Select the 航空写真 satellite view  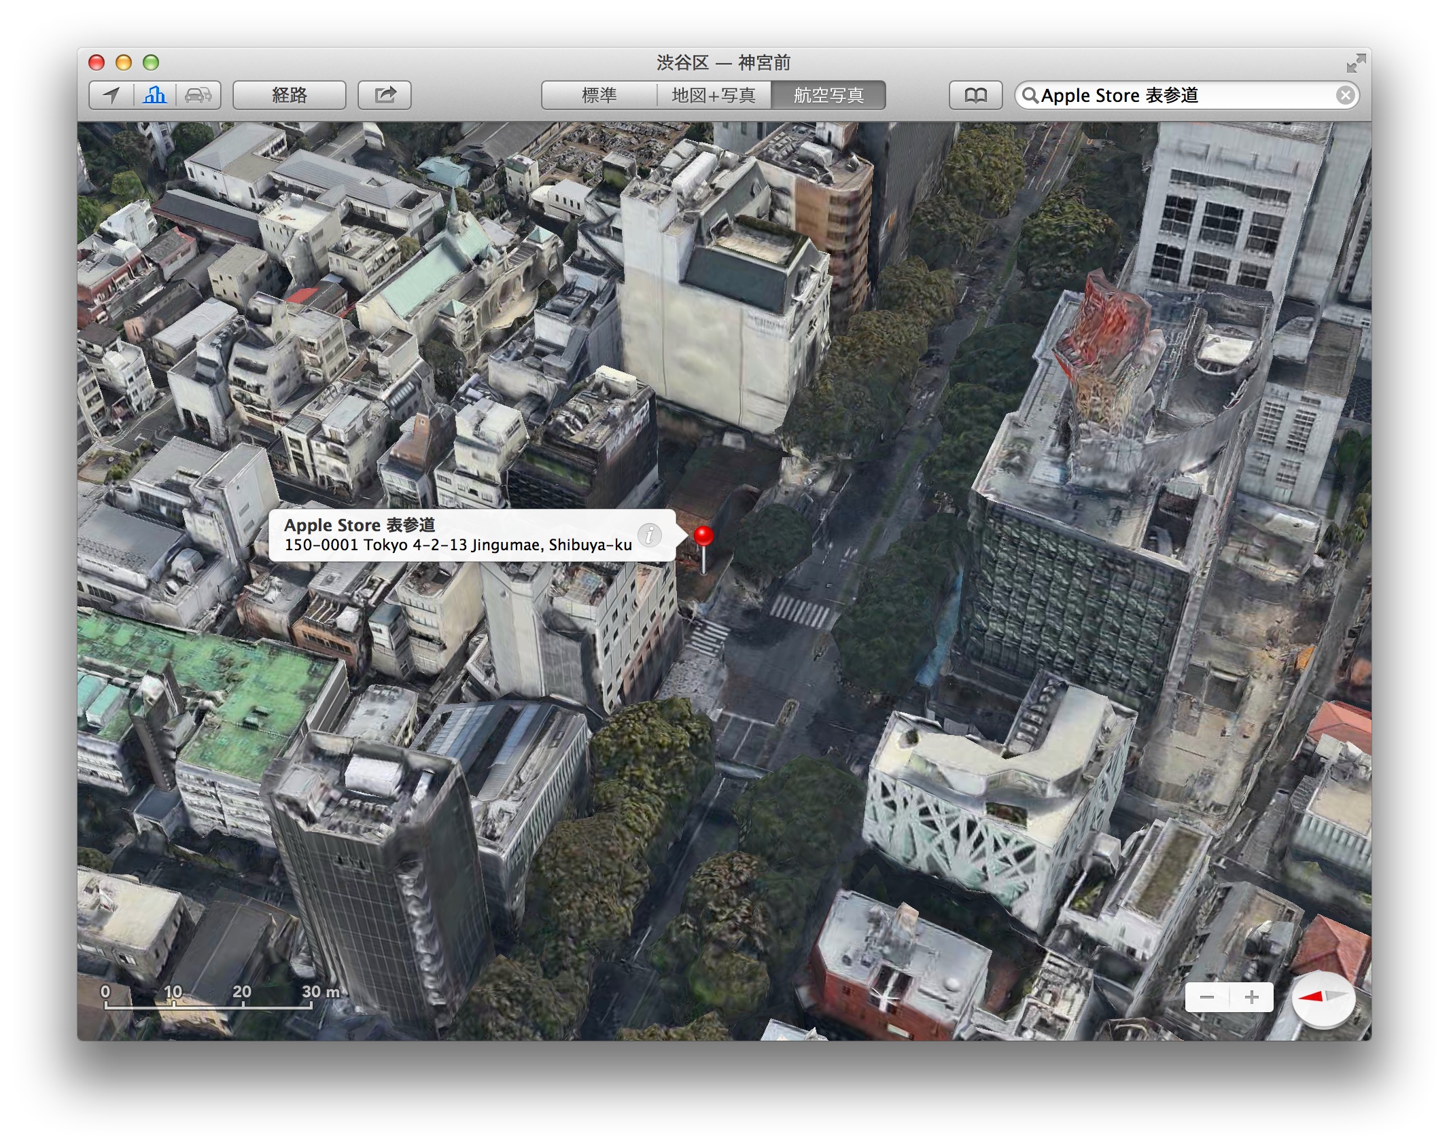828,95
